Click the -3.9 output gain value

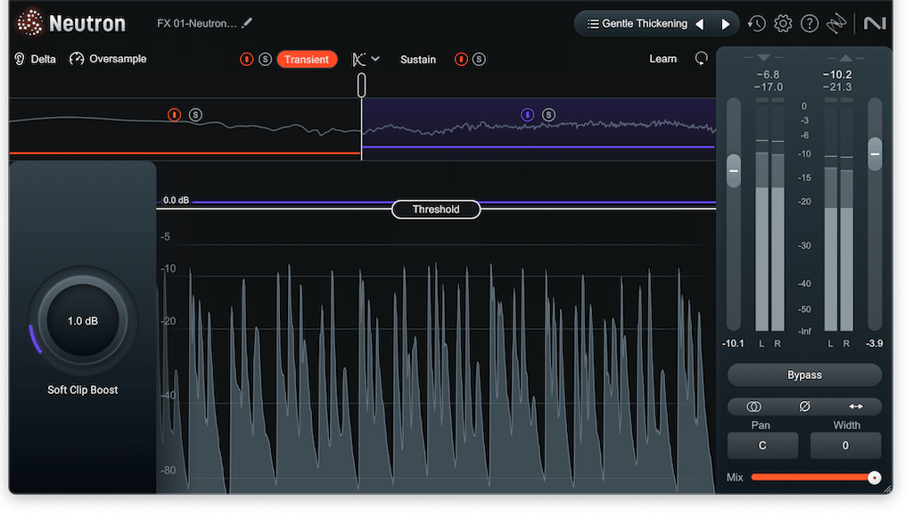pyautogui.click(x=874, y=343)
